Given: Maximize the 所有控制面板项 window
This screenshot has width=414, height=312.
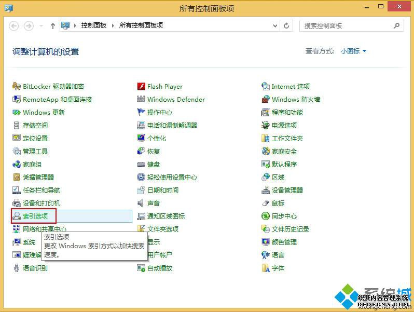Looking at the screenshot, I should coord(381,7).
